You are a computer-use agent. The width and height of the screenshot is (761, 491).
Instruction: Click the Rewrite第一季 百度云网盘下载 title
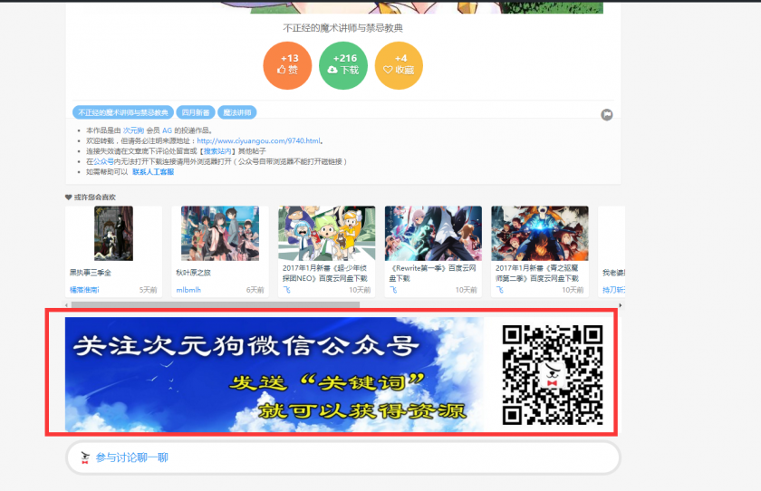click(433, 274)
